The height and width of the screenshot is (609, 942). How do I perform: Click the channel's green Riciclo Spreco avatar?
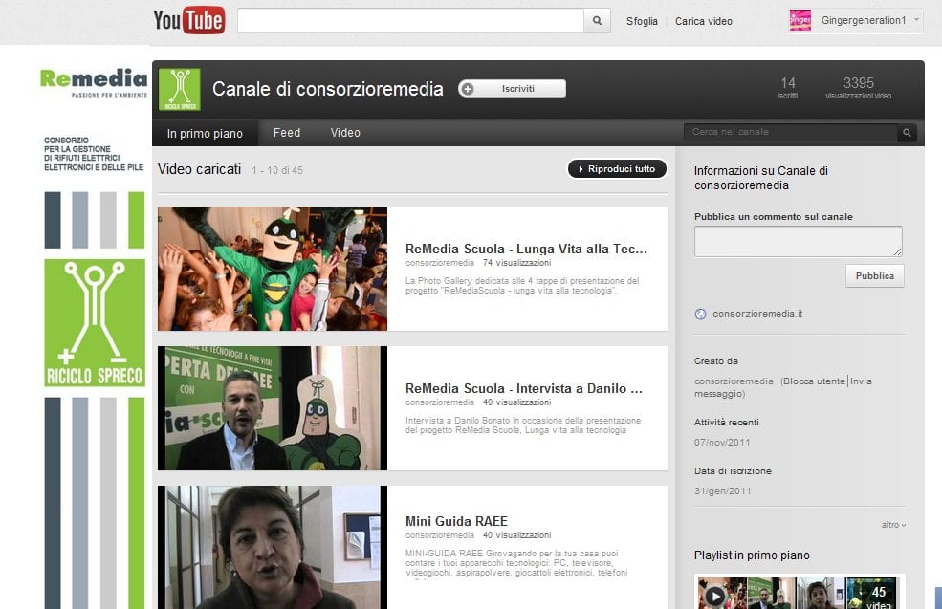coord(180,89)
